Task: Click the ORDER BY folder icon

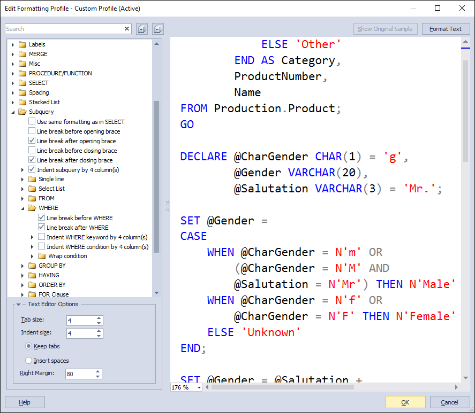Action: click(32, 285)
